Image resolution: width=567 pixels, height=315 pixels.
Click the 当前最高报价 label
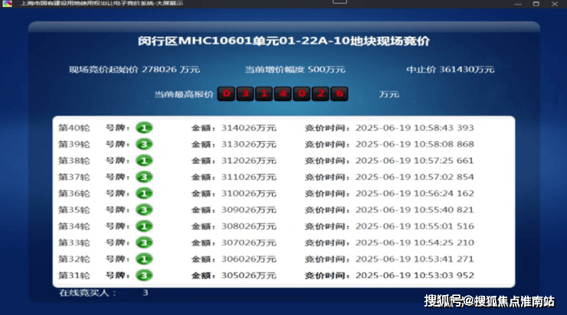pos(184,94)
